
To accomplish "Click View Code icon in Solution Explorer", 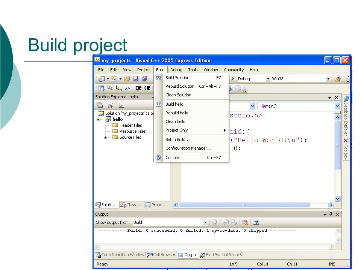I will (121, 105).
